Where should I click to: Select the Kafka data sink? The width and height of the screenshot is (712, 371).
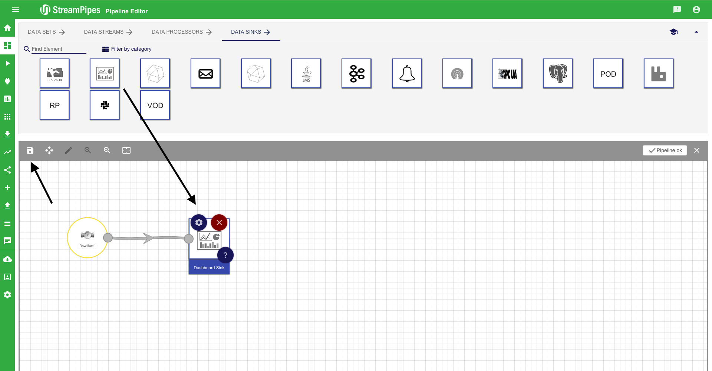356,73
